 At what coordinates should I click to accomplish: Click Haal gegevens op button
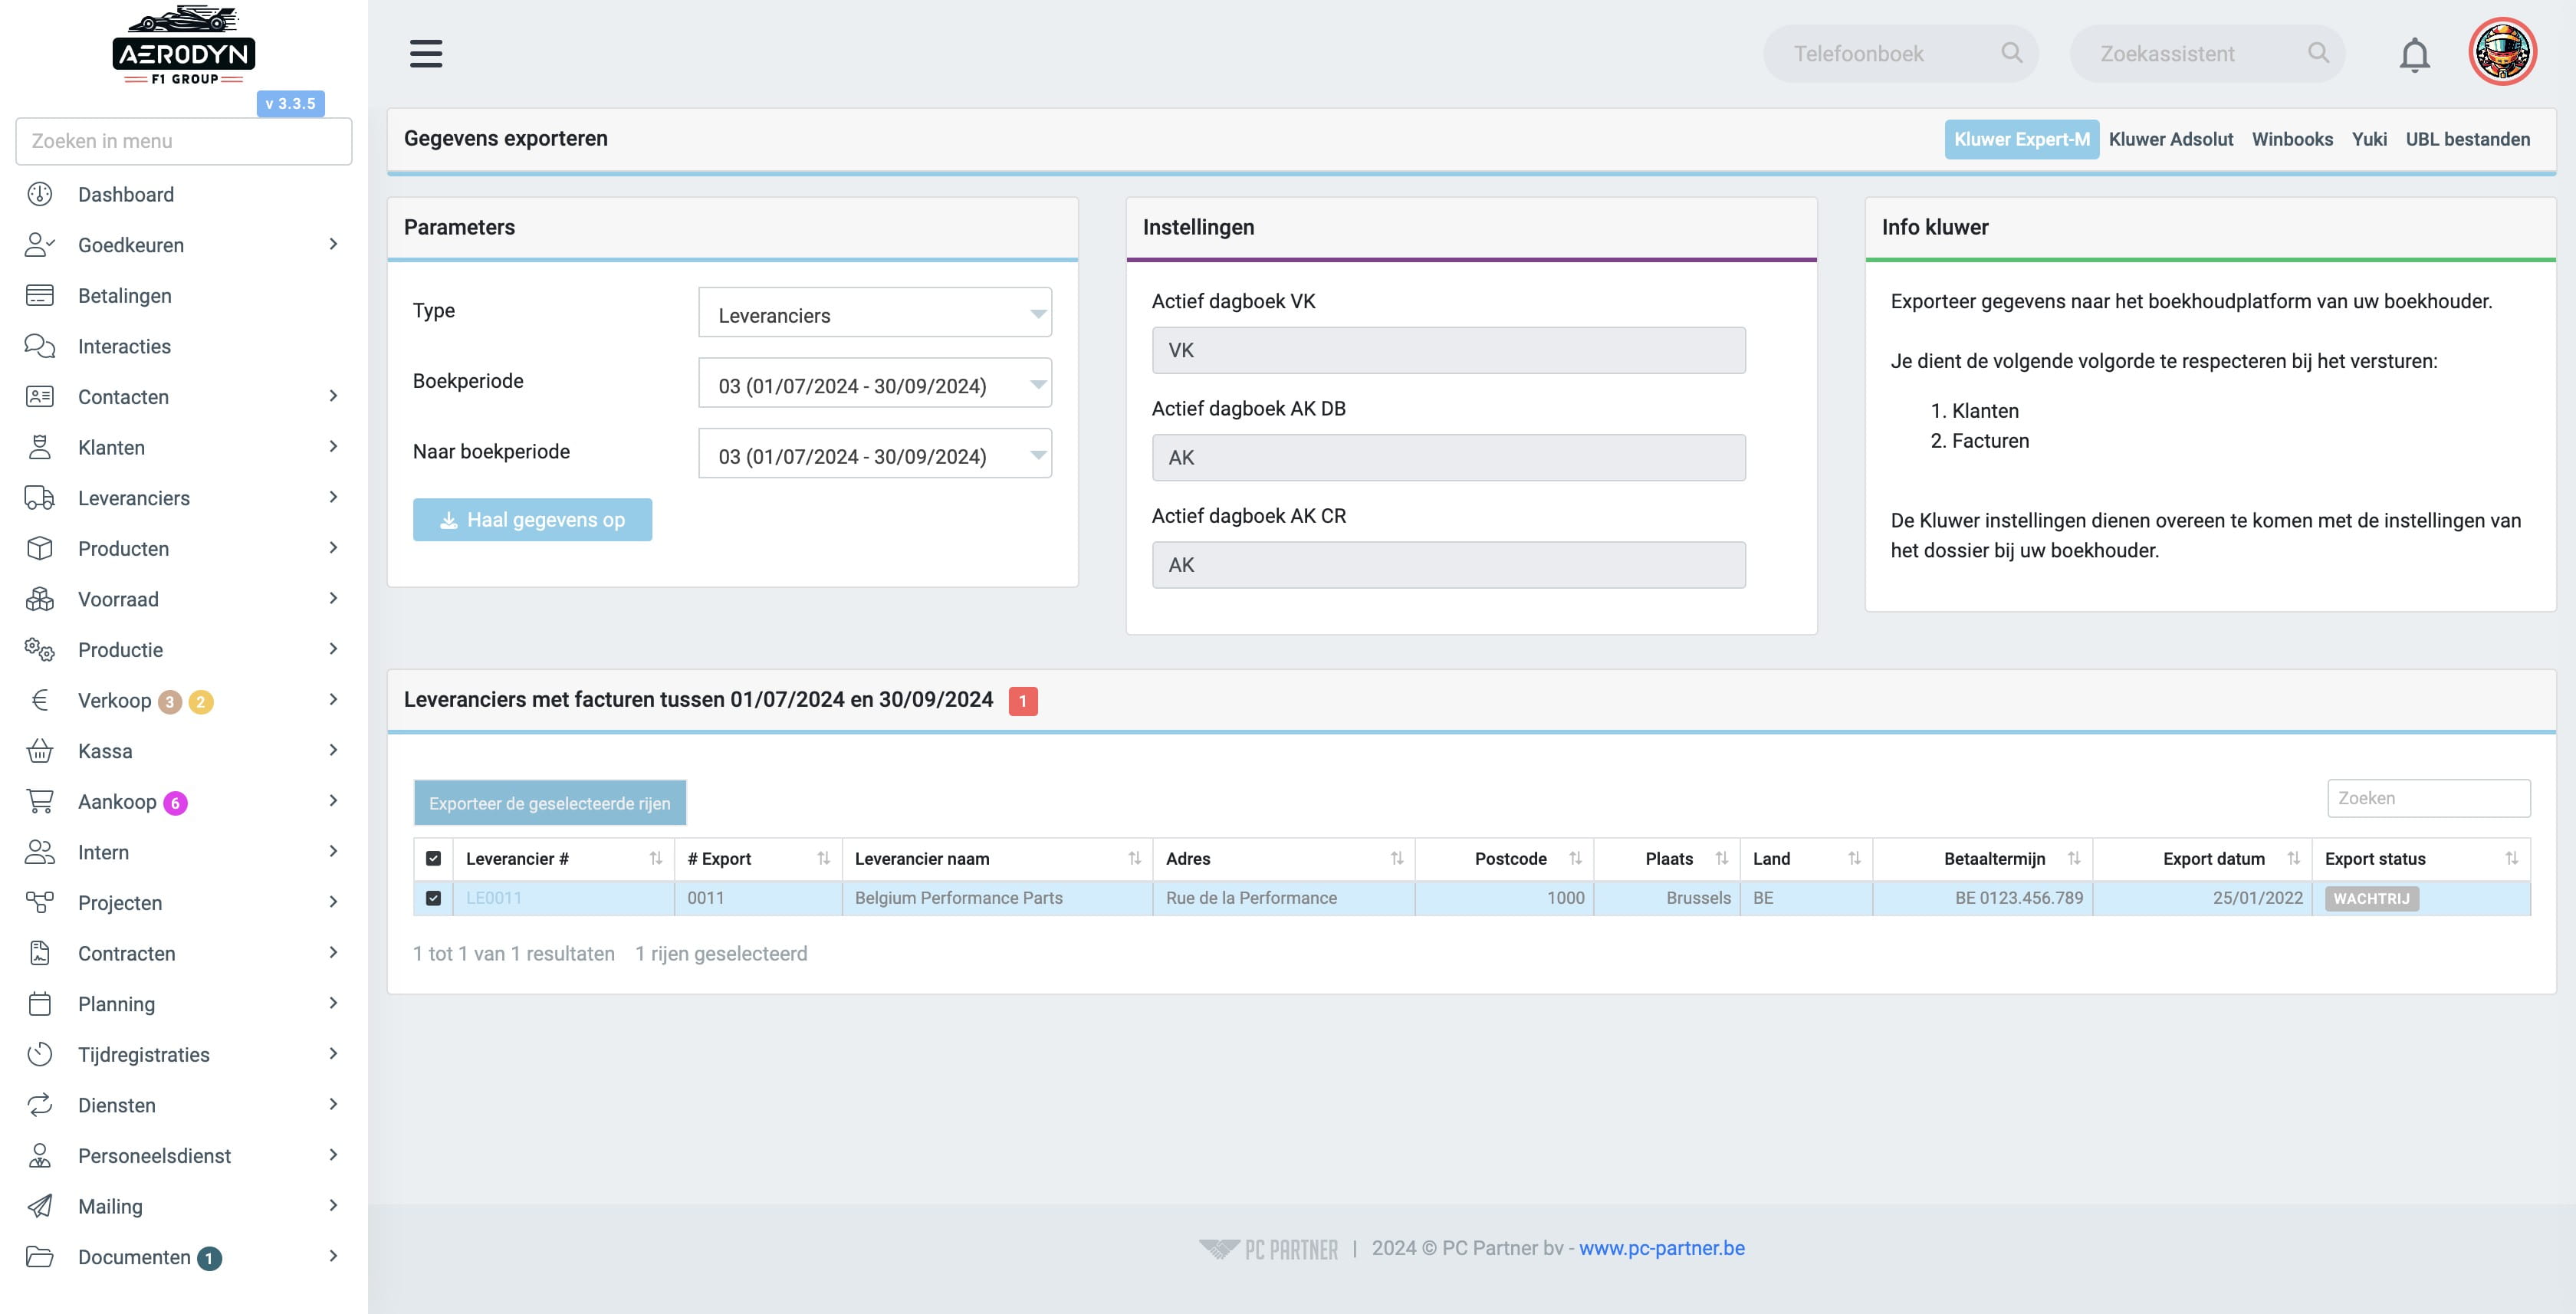[532, 520]
